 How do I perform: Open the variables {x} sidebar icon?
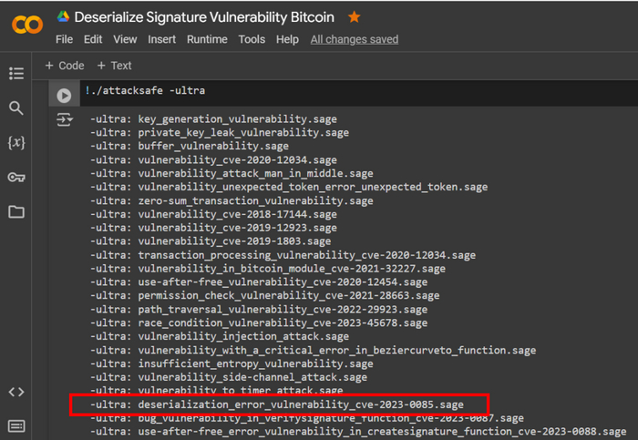(x=16, y=143)
